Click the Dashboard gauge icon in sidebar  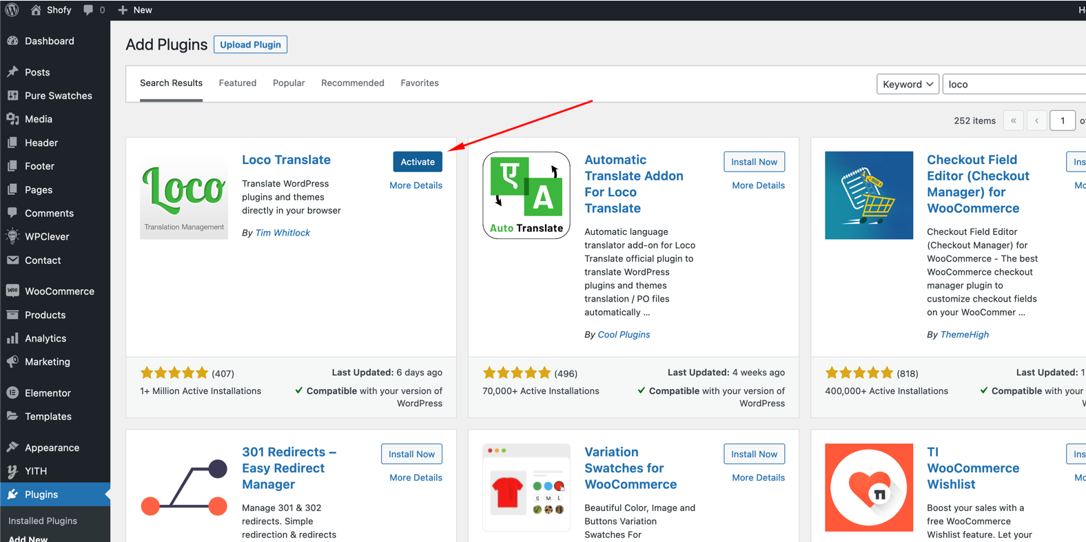[12, 41]
